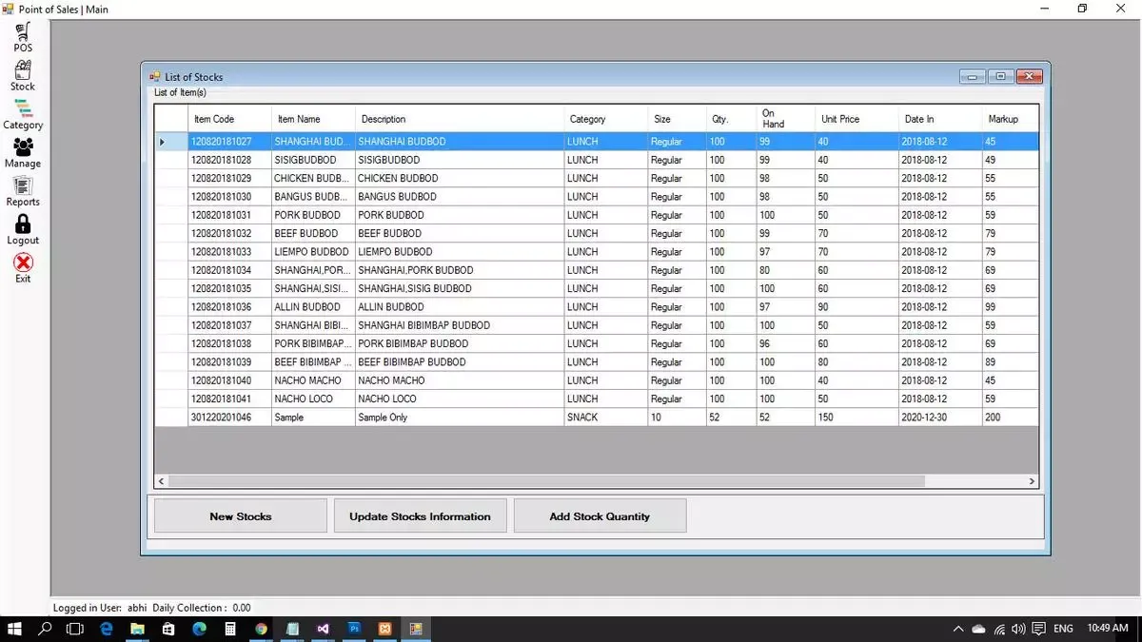
Task: Click the New Stocks button
Action: pos(239,516)
